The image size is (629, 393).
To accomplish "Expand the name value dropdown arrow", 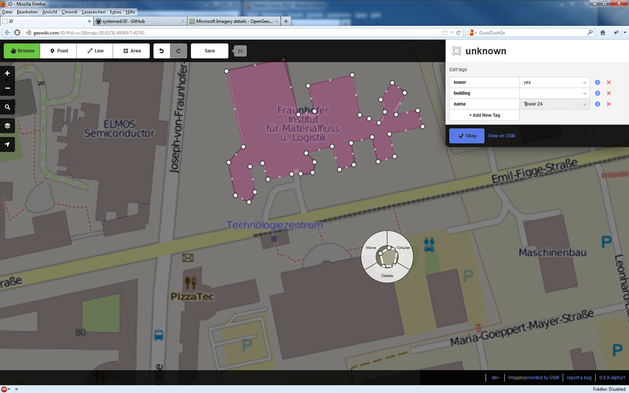I will tap(585, 104).
